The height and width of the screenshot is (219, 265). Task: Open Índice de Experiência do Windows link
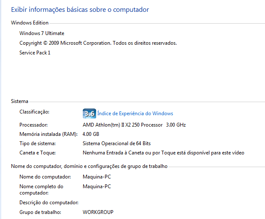click(x=135, y=114)
